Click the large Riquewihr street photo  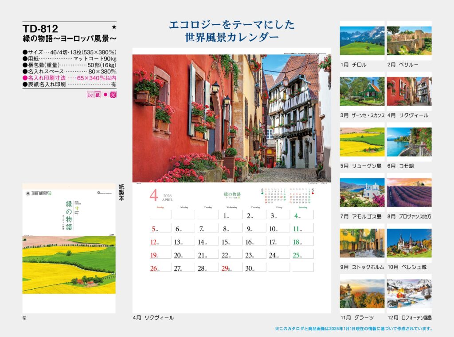pyautogui.click(x=231, y=118)
